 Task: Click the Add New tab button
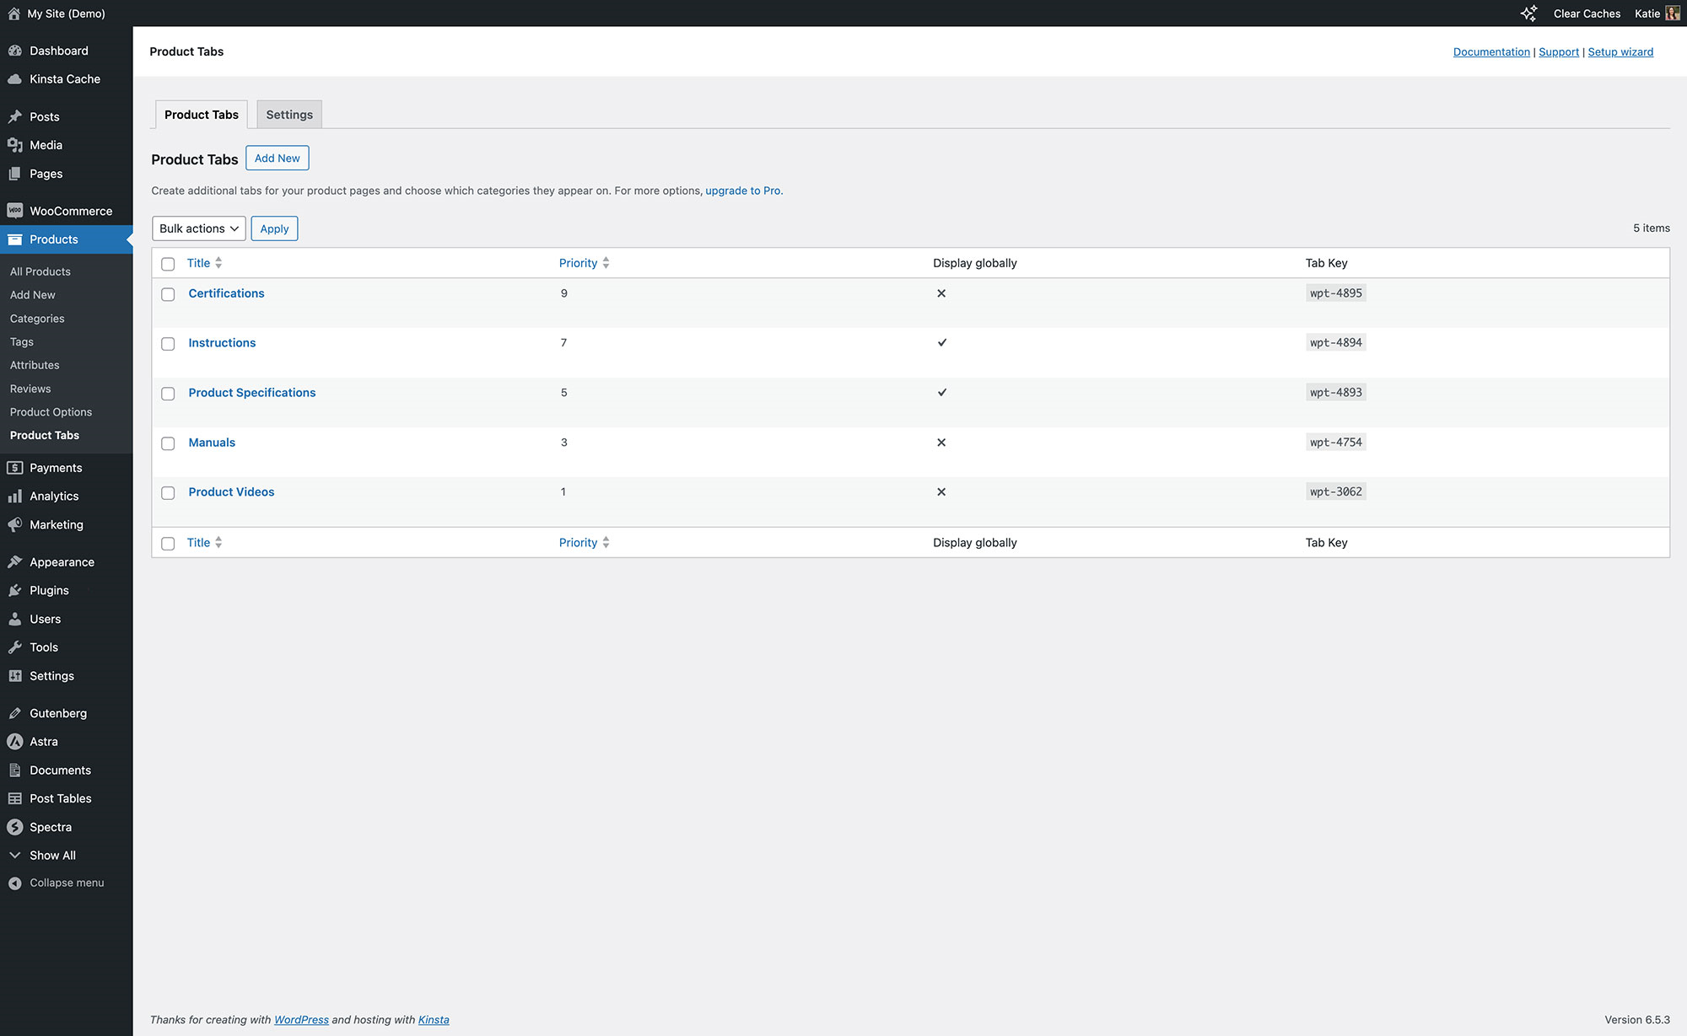(277, 158)
